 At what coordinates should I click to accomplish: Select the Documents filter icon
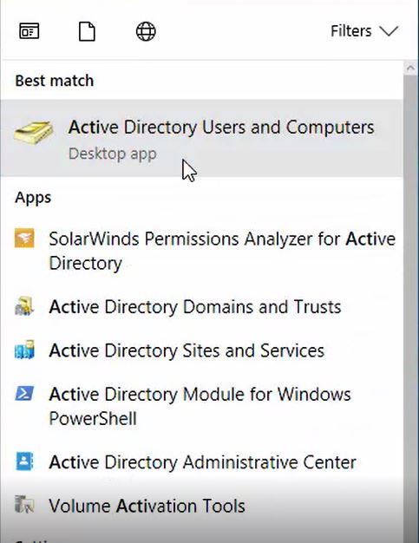tap(87, 31)
